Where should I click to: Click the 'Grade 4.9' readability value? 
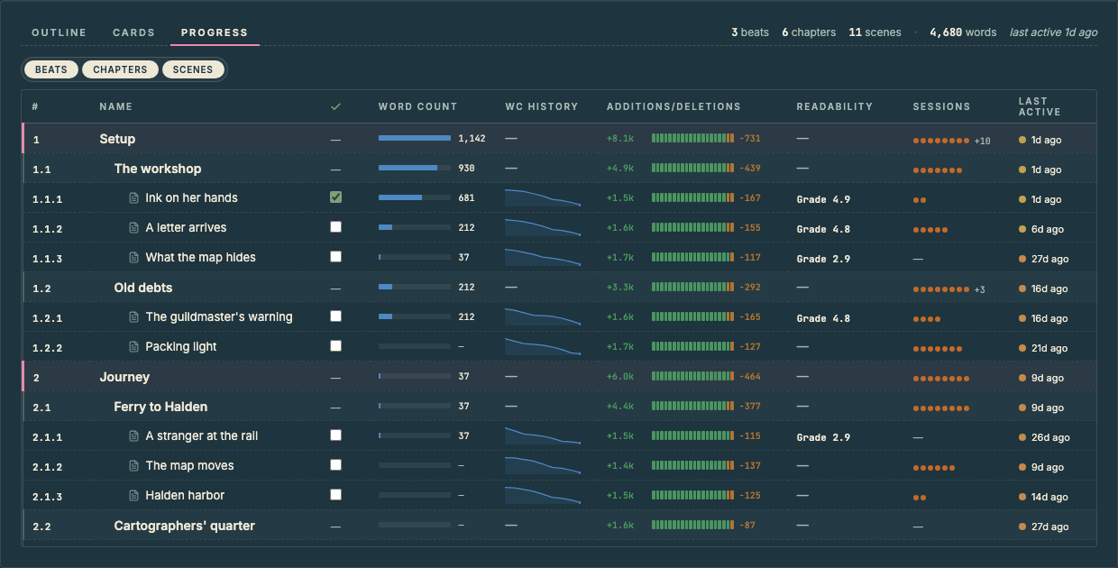click(823, 199)
